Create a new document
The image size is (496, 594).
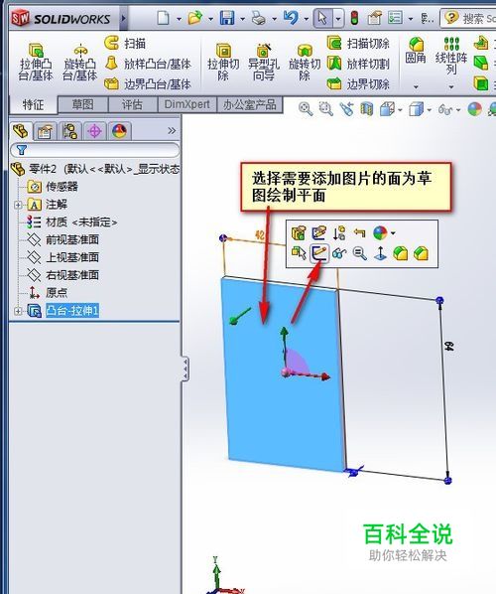[163, 18]
